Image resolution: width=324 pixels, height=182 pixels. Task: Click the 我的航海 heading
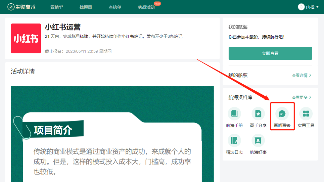[238, 27]
